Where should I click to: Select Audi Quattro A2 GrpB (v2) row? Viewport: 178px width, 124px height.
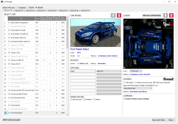pyautogui.click(x=35, y=34)
